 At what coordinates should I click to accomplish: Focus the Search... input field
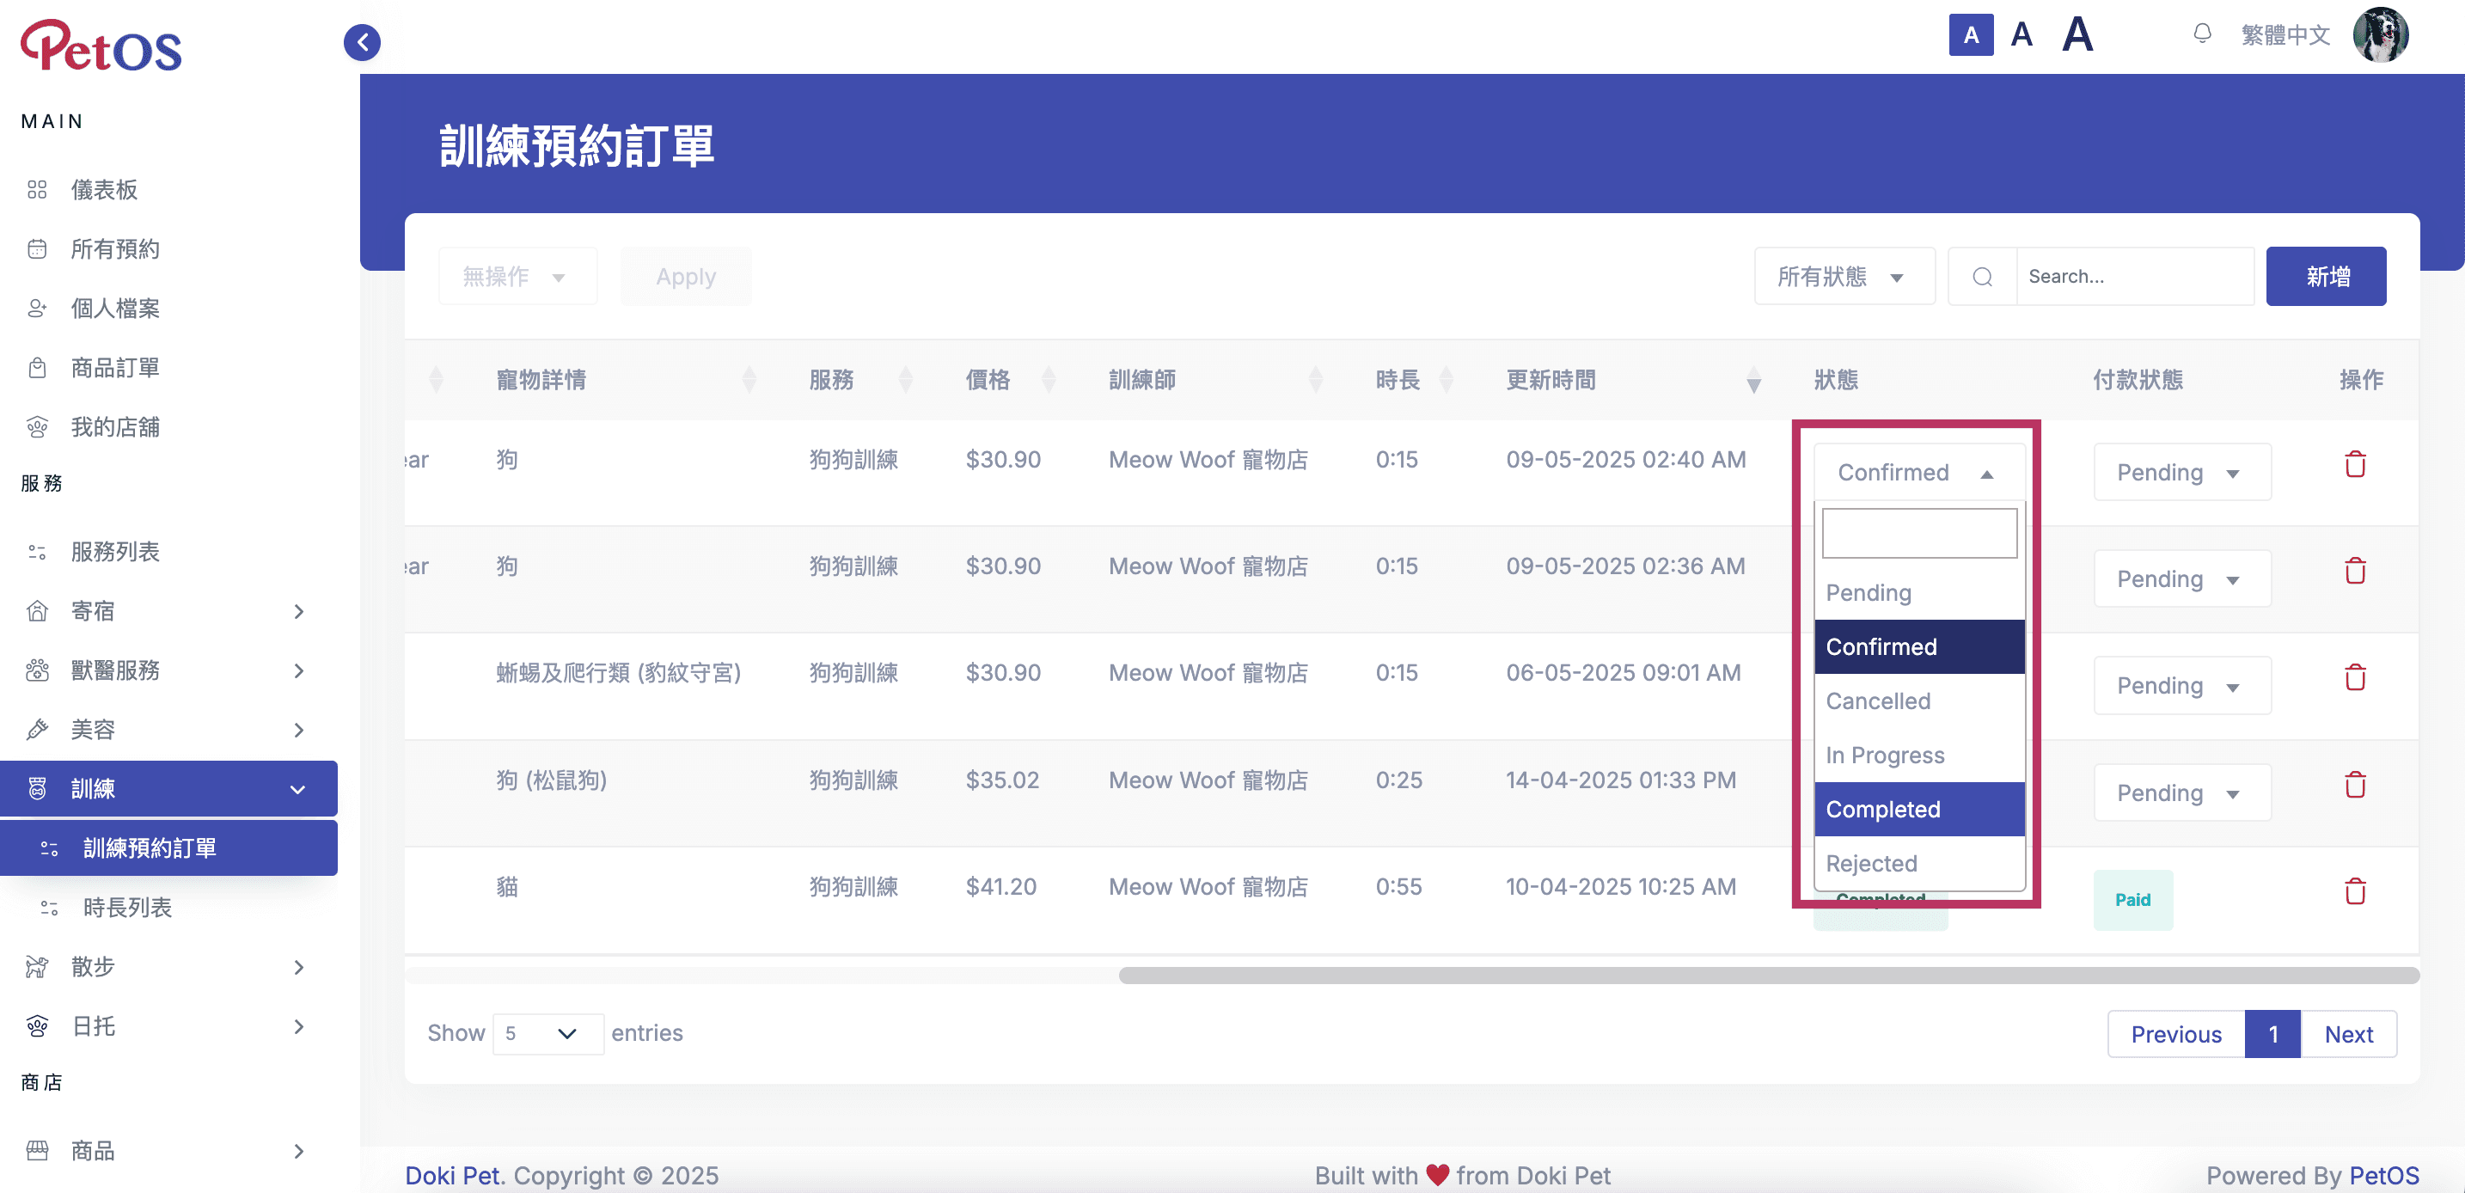pos(2135,278)
